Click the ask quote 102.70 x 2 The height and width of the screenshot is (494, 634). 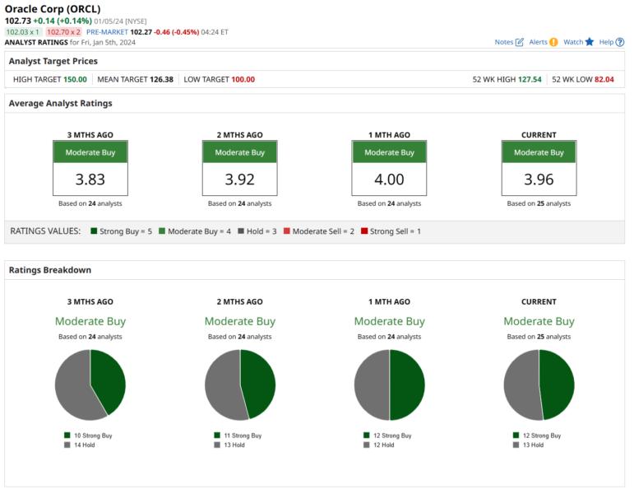[x=63, y=32]
